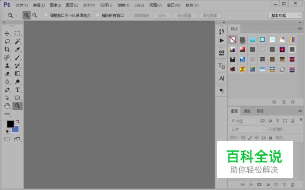The height and width of the screenshot is (190, 305).
Task: Select the Path Selection tool
Action: coord(7,98)
